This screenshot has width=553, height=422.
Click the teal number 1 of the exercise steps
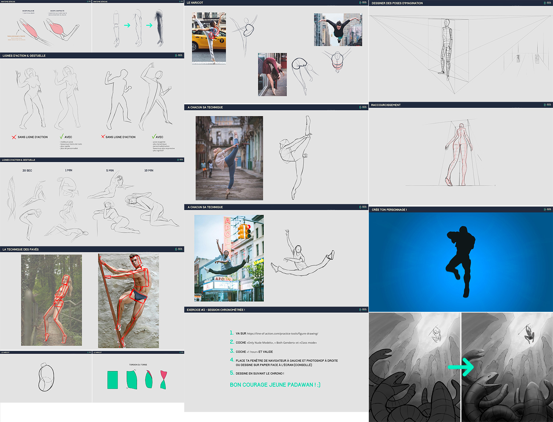pyautogui.click(x=232, y=333)
